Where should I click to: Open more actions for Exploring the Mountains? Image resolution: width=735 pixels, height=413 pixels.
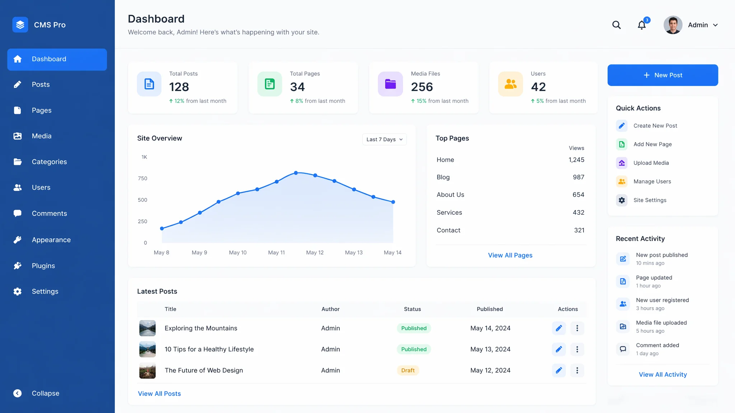[x=577, y=328]
